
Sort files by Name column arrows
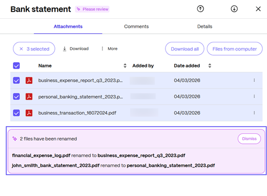click(125, 66)
